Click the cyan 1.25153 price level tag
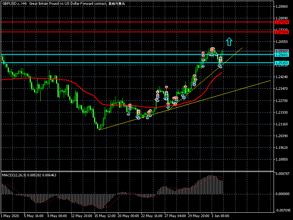The height and width of the screenshot is (220, 293). (282, 63)
